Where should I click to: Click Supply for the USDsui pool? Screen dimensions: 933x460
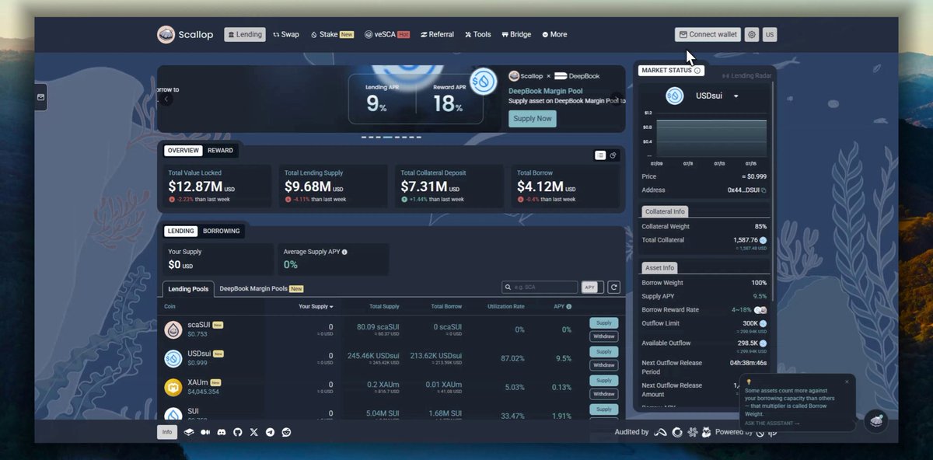(x=604, y=352)
